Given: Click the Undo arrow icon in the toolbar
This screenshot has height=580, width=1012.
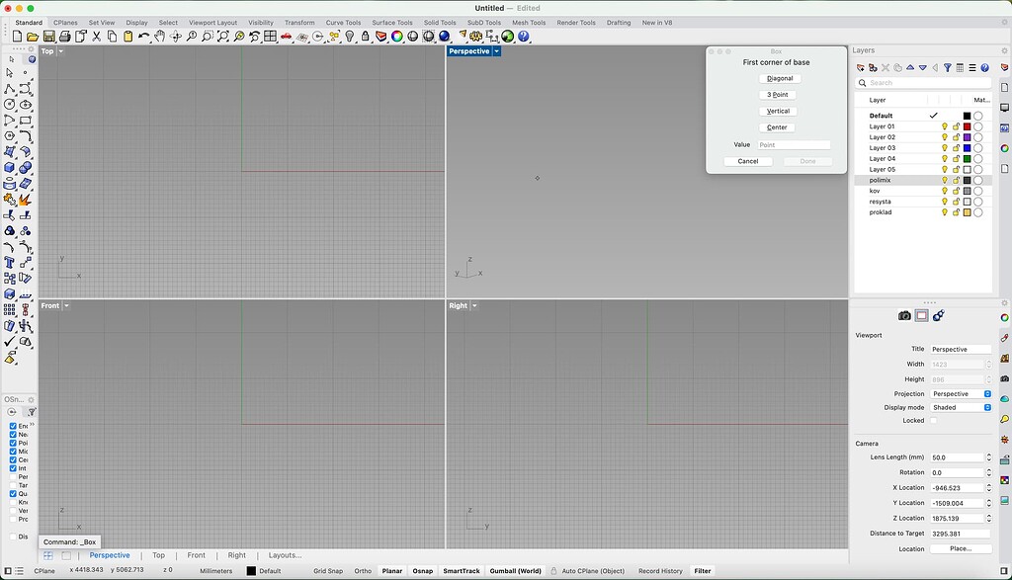Looking at the screenshot, I should click(142, 35).
